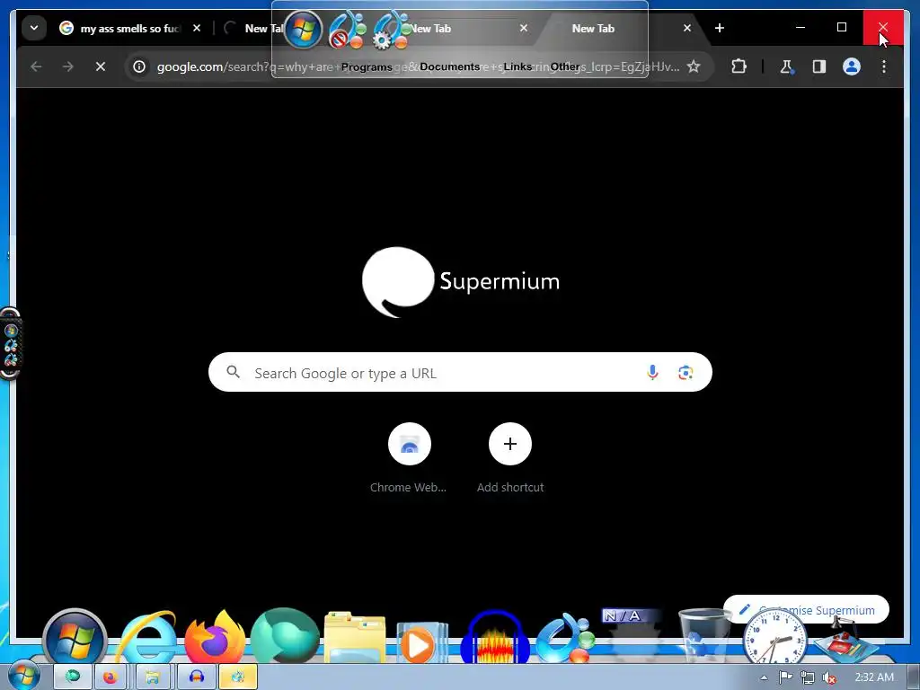Click the Nexus icon with red prohibition badge
920x690 pixels.
pos(348,30)
